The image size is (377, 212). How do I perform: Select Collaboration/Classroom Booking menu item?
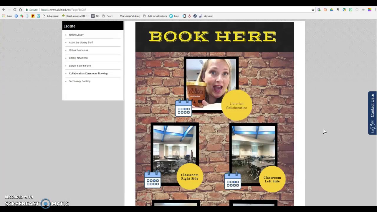(88, 73)
